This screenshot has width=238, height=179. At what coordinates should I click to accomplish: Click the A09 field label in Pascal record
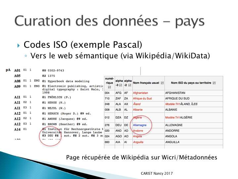pos(17,87)
